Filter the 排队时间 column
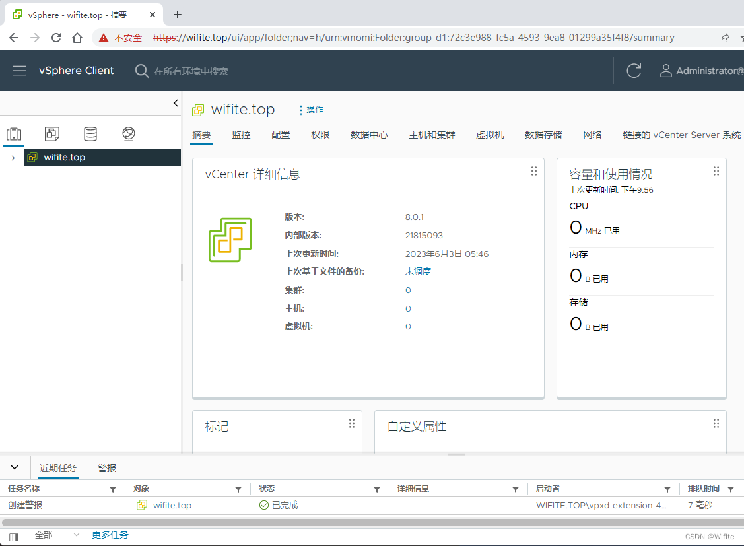The width and height of the screenshot is (744, 546). coord(731,489)
